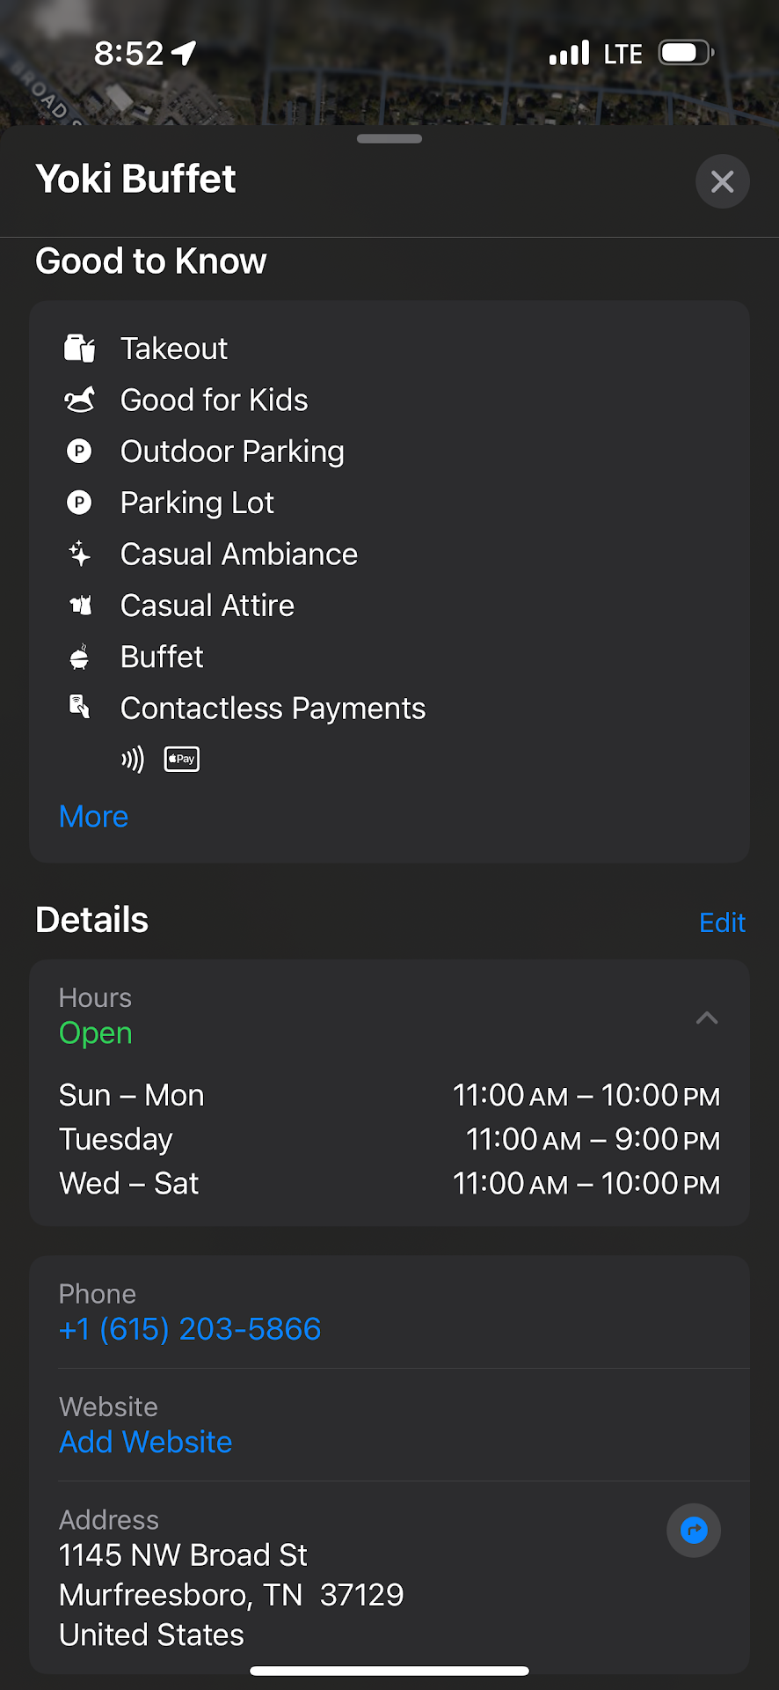Tap Add Website link

coord(146,1442)
